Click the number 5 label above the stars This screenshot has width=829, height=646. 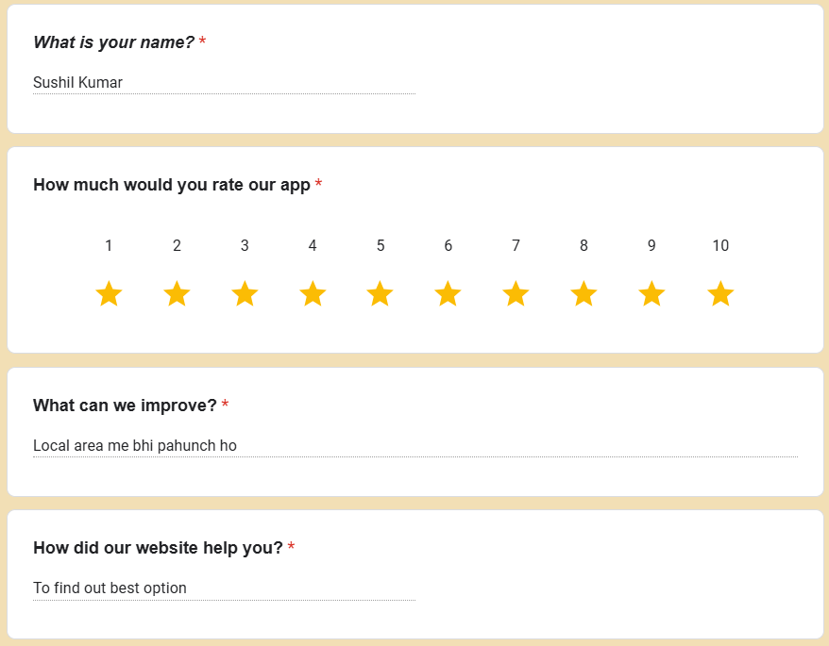coord(381,246)
